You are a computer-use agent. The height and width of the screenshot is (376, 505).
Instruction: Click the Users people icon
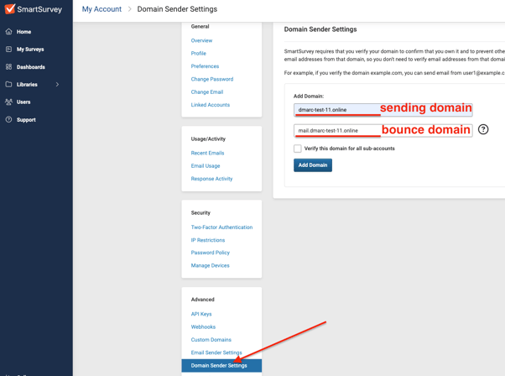[x=9, y=102]
